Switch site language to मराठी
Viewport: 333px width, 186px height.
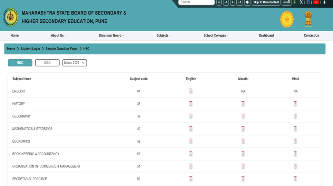click(286, 2)
